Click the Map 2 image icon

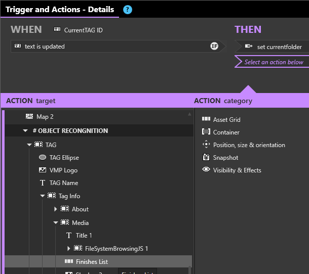(x=29, y=116)
